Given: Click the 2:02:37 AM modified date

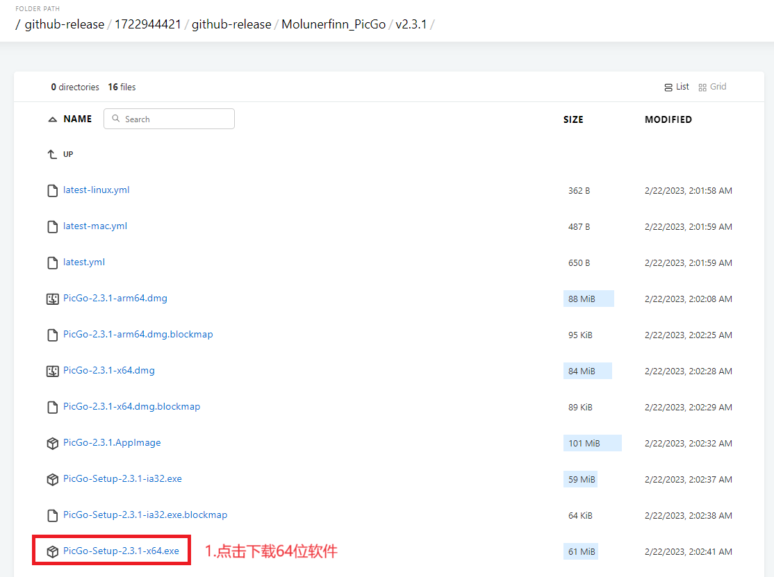Looking at the screenshot, I should (688, 479).
